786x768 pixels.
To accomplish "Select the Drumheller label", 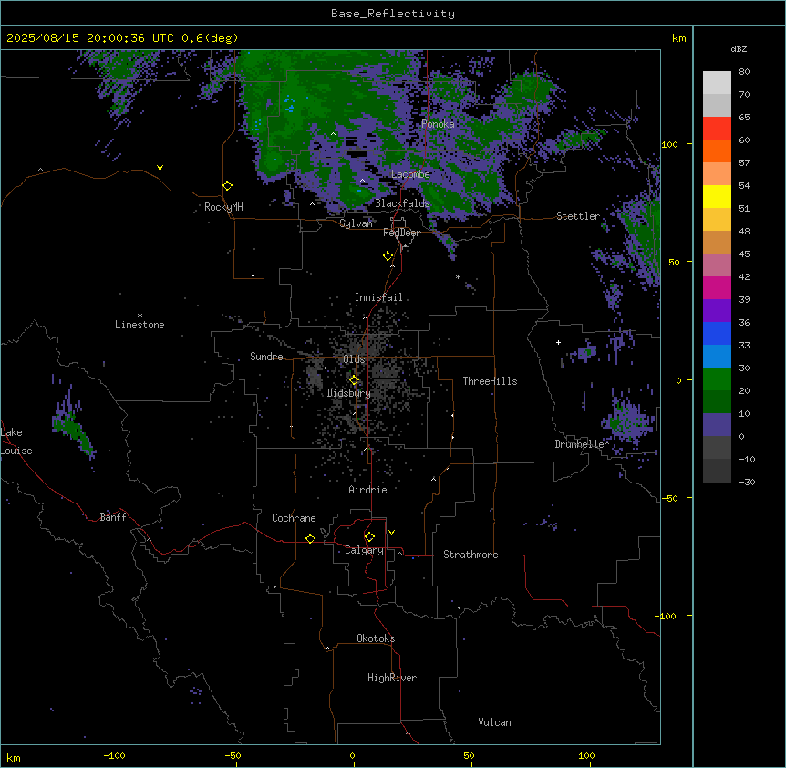I will click(x=582, y=444).
